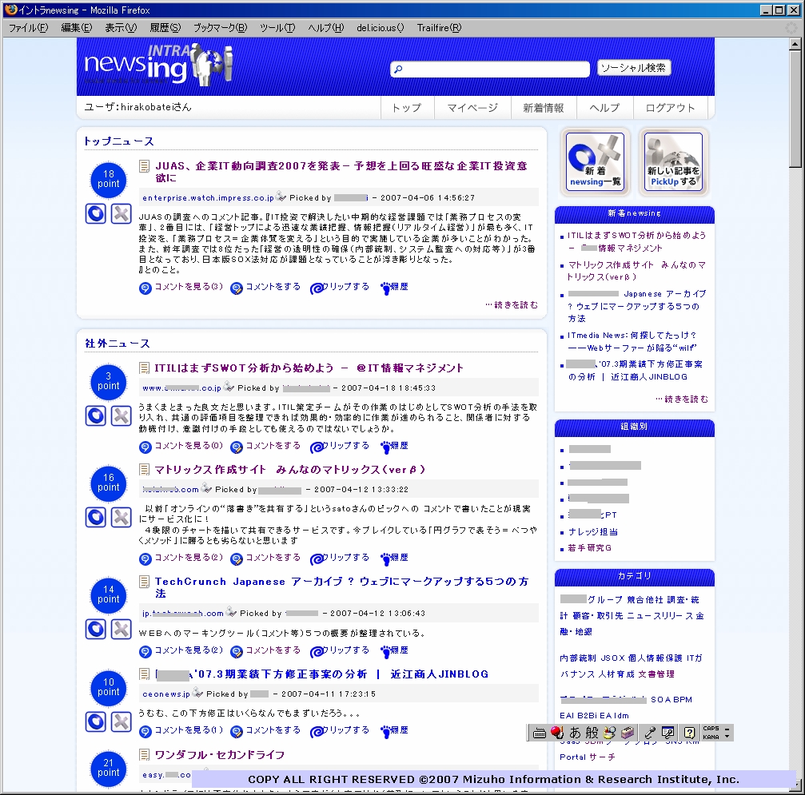Vote up the ITIL SWOT article
Image resolution: width=805 pixels, height=795 pixels.
(x=95, y=415)
